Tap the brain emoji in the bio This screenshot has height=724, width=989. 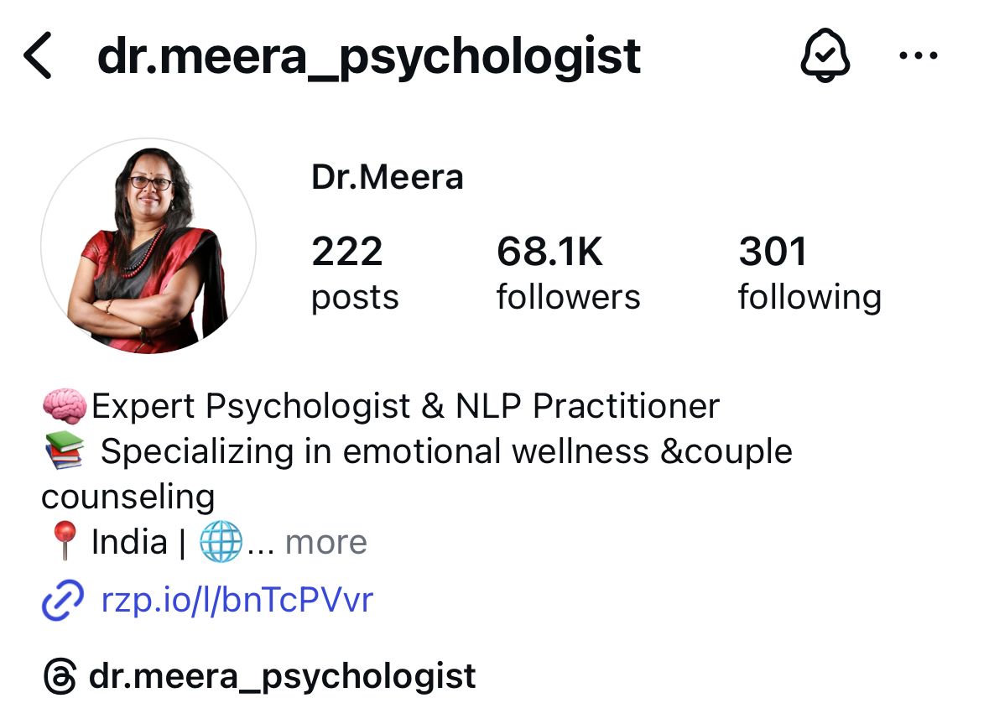65,406
